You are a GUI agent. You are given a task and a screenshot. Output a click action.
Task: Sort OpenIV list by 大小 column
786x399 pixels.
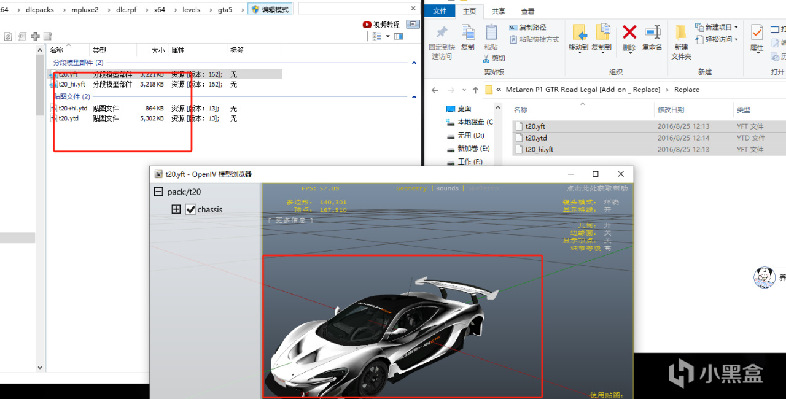158,50
